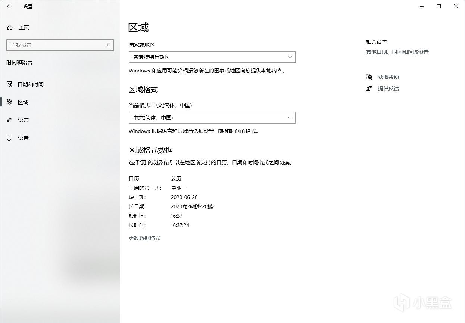465x323 pixels.
Task: Focus the 查找设置 search box
Action: click(60, 45)
